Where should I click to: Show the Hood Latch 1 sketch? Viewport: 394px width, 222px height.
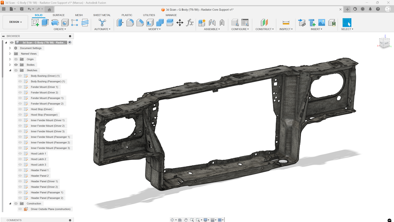tap(20, 153)
